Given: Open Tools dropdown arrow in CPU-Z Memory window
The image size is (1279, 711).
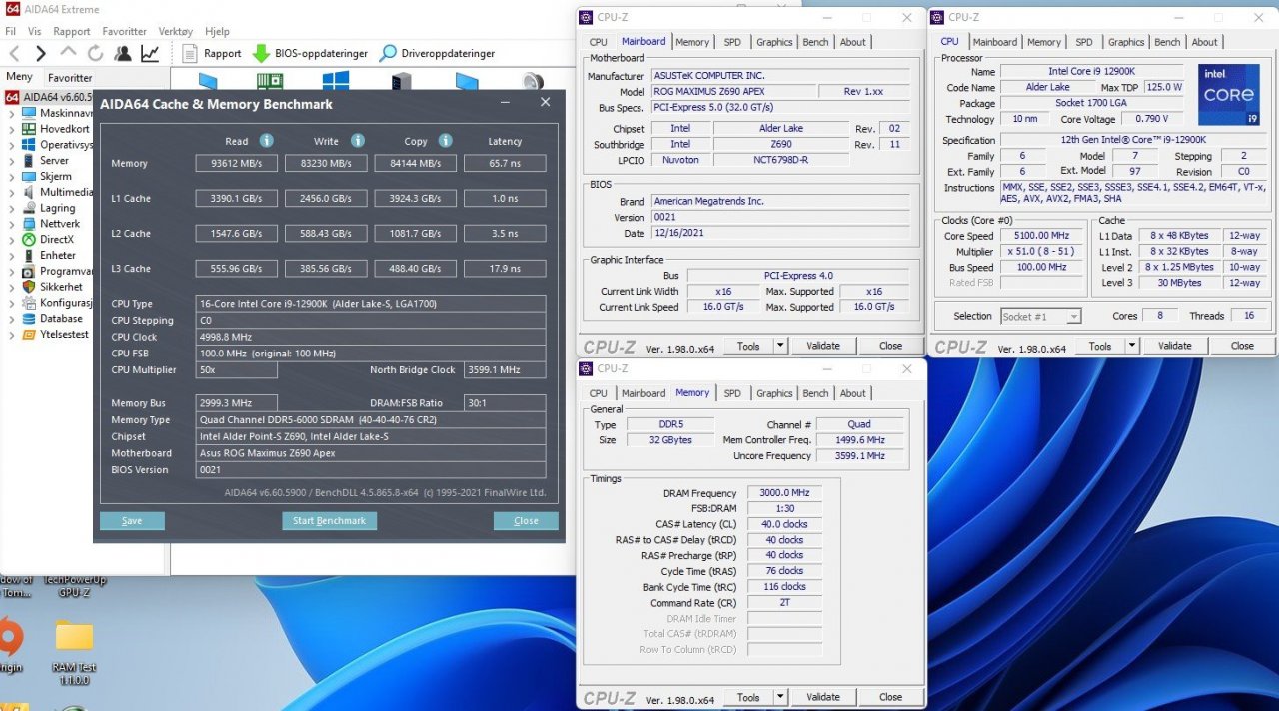Looking at the screenshot, I should [x=780, y=697].
